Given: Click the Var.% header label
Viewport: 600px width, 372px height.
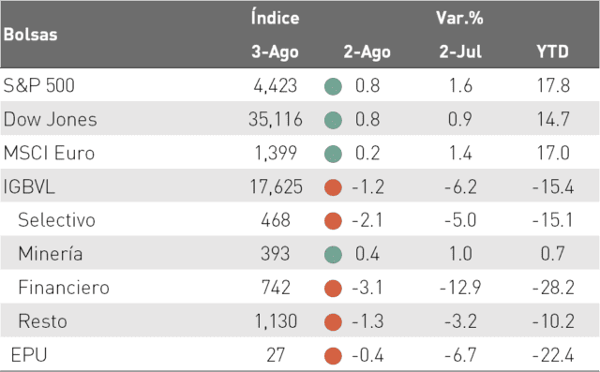Looking at the screenshot, I should point(459,18).
